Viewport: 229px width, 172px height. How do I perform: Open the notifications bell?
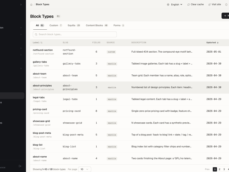pyautogui.click(x=226, y=5)
